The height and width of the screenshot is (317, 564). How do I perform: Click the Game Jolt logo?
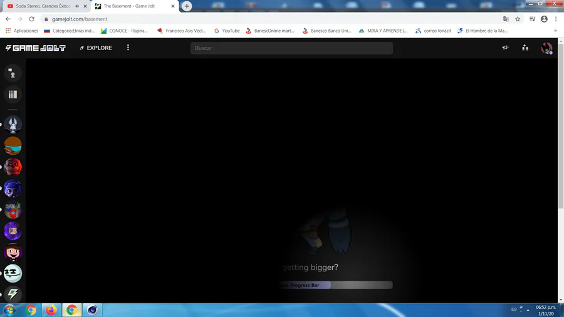[35, 48]
